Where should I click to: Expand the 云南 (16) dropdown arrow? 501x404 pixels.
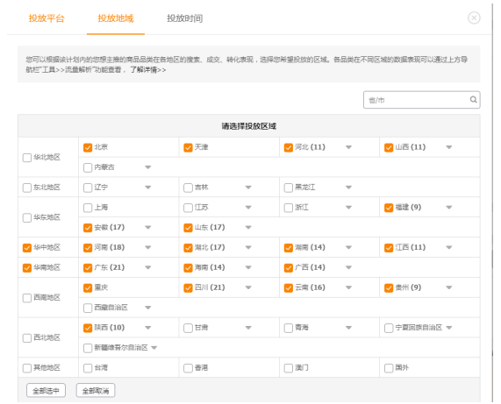[x=348, y=287]
